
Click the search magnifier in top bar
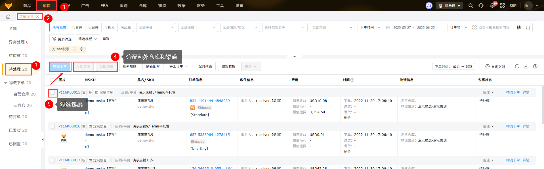click(471, 6)
